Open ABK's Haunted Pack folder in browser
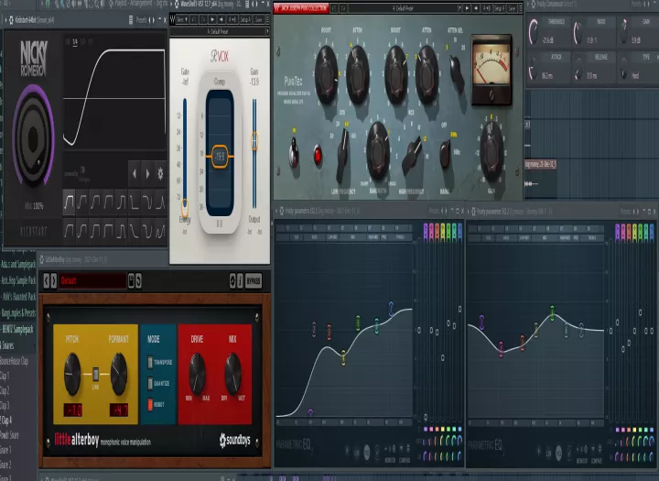The width and height of the screenshot is (659, 481). 19,297
